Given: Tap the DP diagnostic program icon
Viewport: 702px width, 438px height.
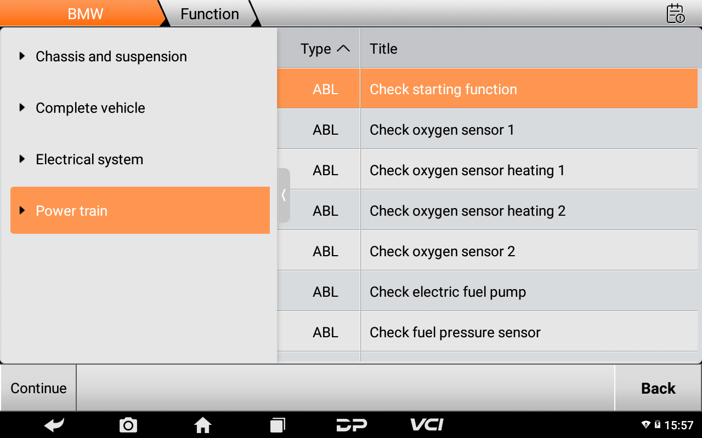Looking at the screenshot, I should pos(352,425).
